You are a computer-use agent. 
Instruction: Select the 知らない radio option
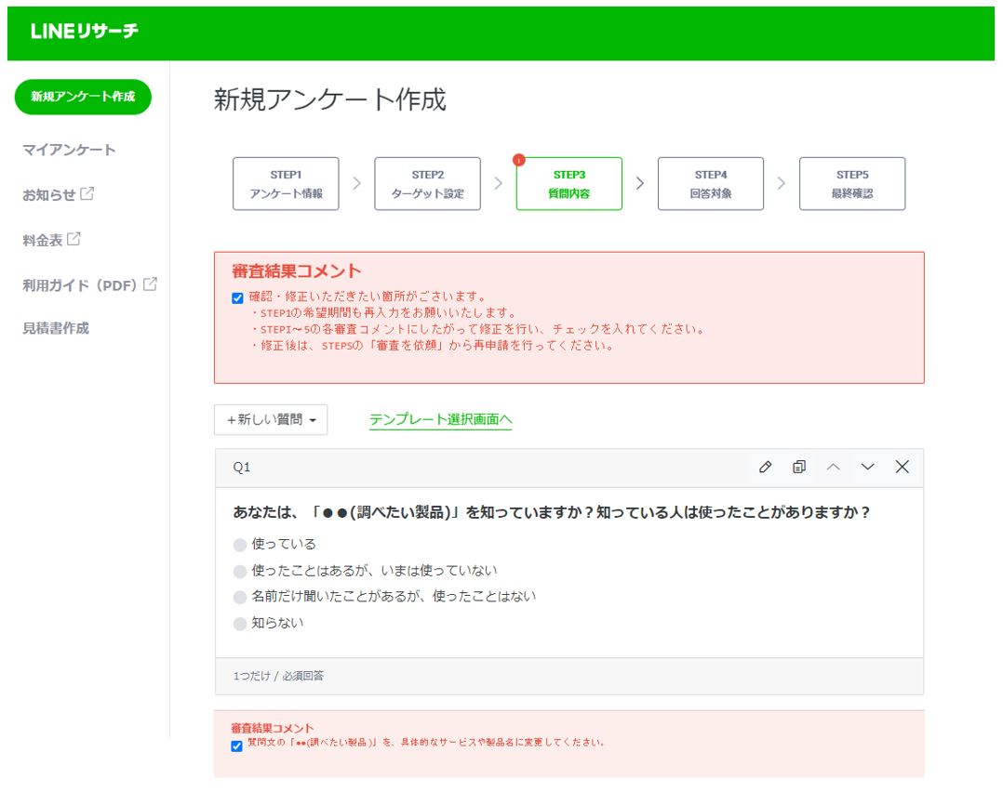(240, 624)
